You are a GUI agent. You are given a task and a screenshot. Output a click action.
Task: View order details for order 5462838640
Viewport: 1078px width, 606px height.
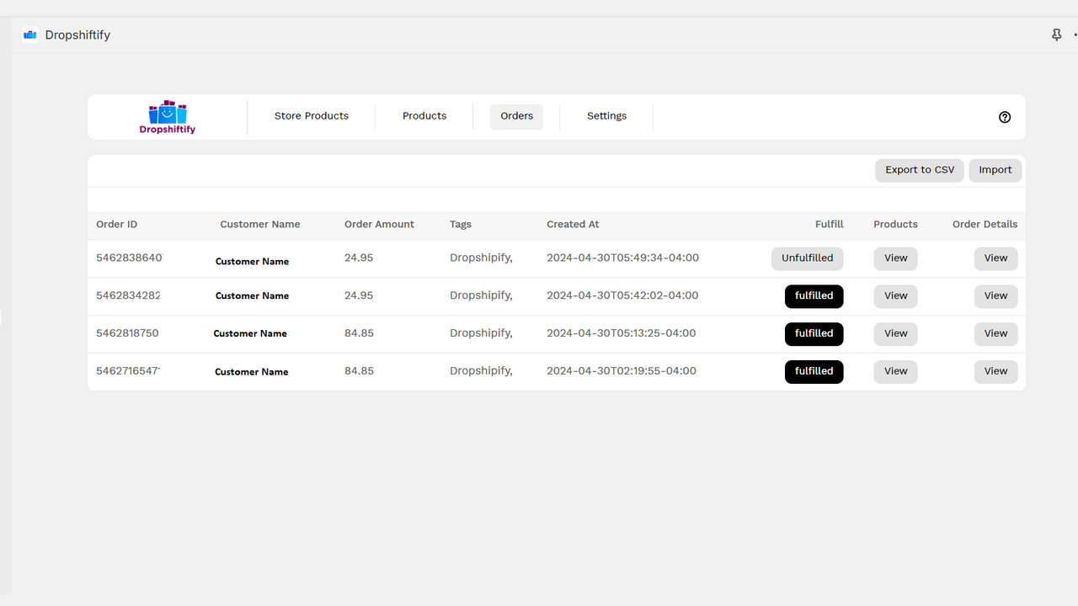[995, 258]
